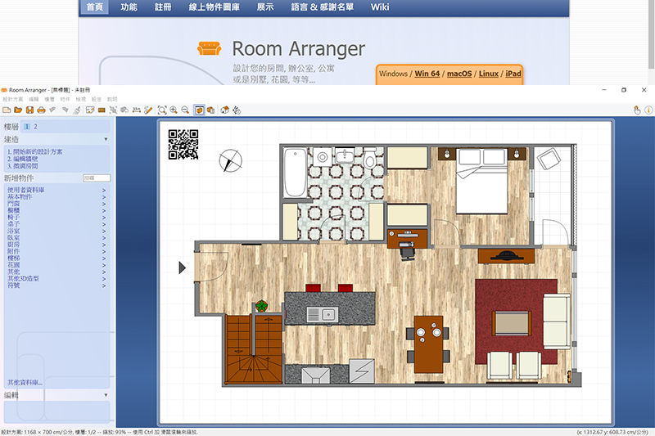Viewport: 655px width, 436px height.
Task: Click the brown wall tool icon
Action: 102,110
